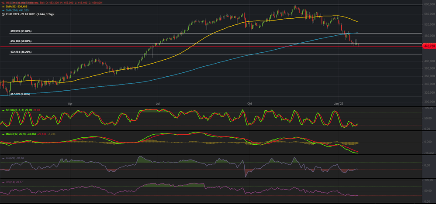Click the Jan '22 marker on time axis

(x=339, y=103)
